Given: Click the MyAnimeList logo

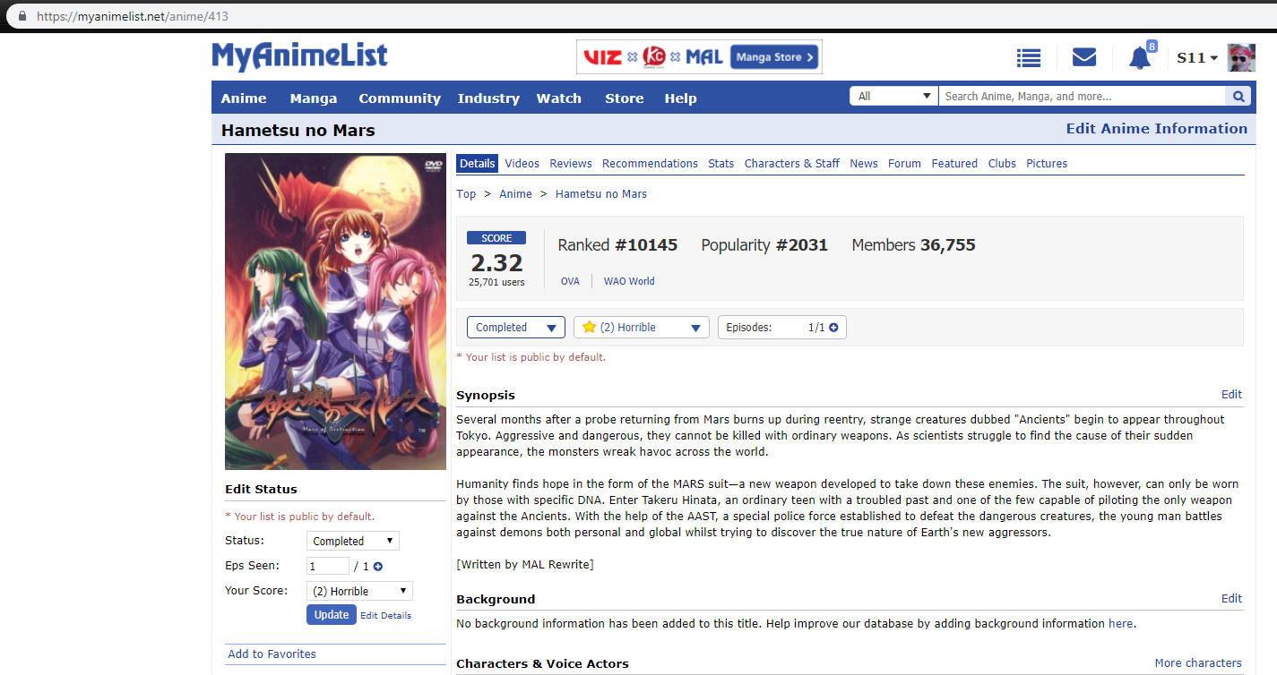Looking at the screenshot, I should click(299, 57).
